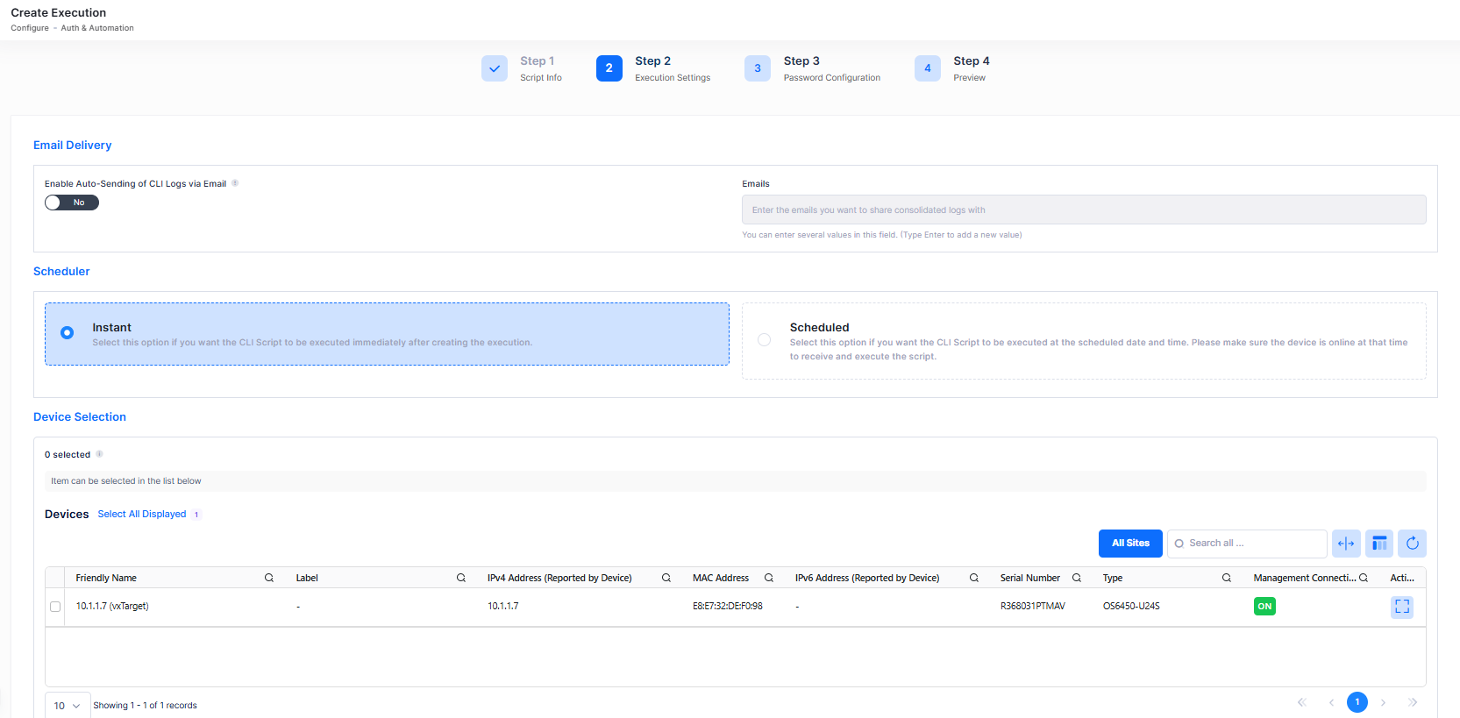Search the Serial Number column

click(x=1077, y=578)
